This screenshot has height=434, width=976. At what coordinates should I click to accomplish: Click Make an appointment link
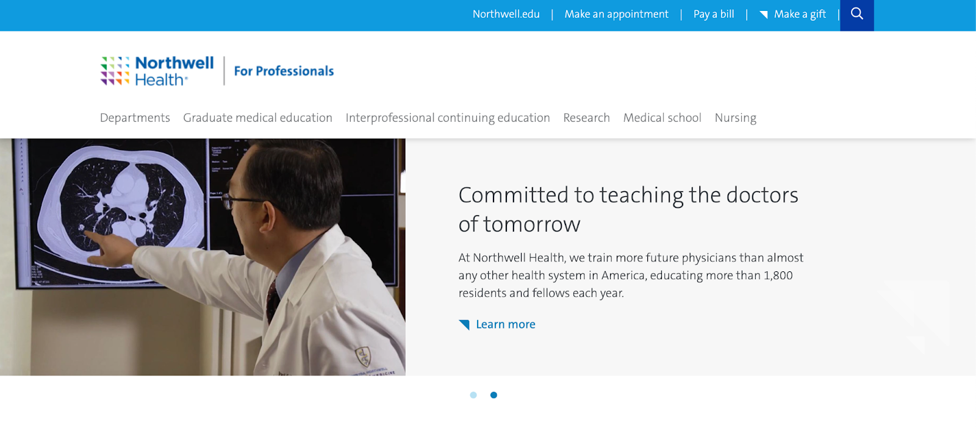point(616,14)
